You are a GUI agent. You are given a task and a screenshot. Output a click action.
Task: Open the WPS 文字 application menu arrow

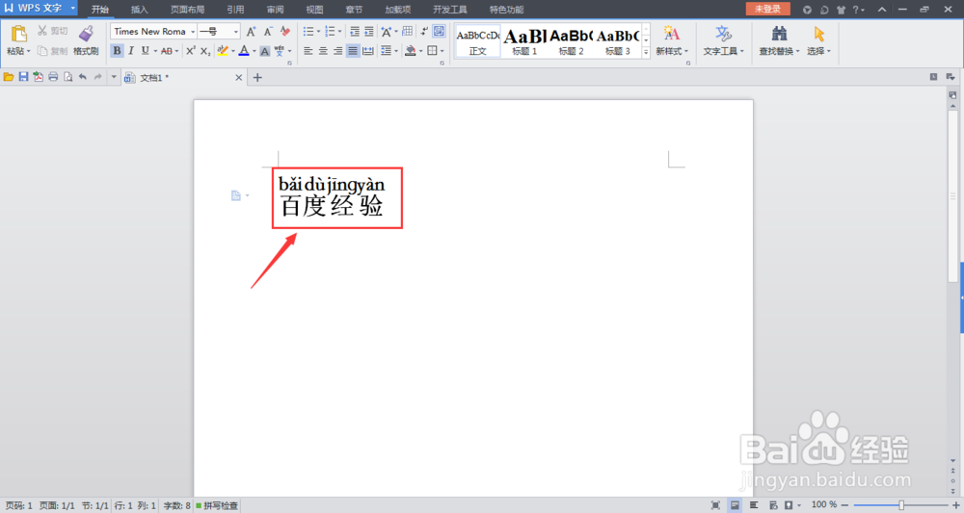click(x=72, y=9)
